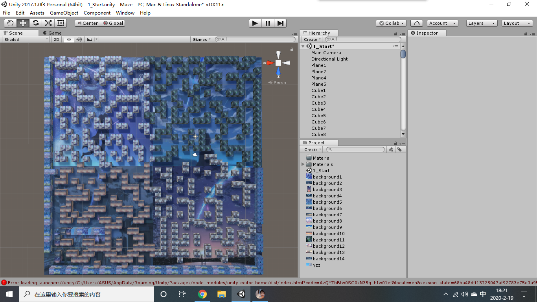Select the Rect transform tool
Viewport: 537px width, 302px height.
(60, 23)
